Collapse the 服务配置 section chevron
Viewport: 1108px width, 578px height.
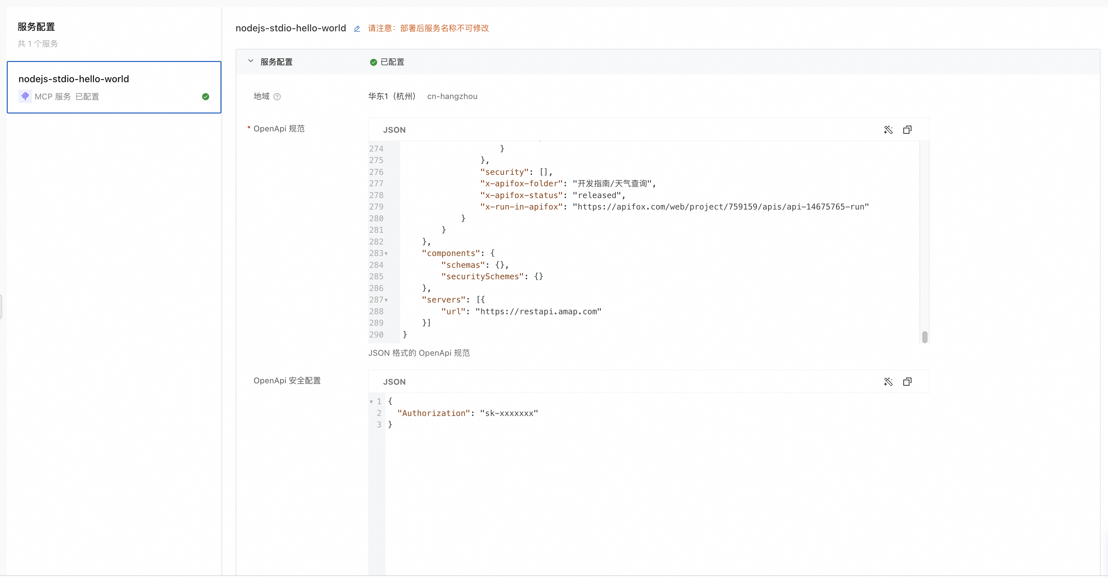coord(250,61)
